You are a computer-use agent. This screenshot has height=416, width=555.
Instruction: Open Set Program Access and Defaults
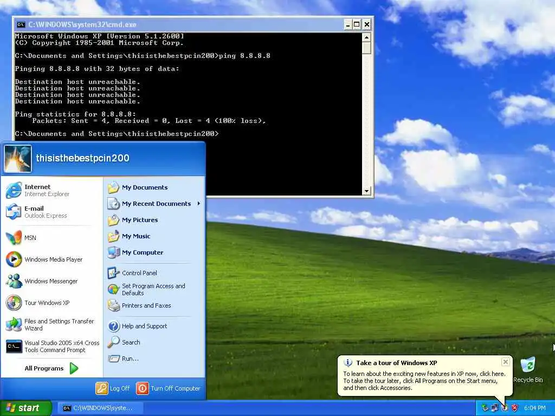click(x=154, y=289)
